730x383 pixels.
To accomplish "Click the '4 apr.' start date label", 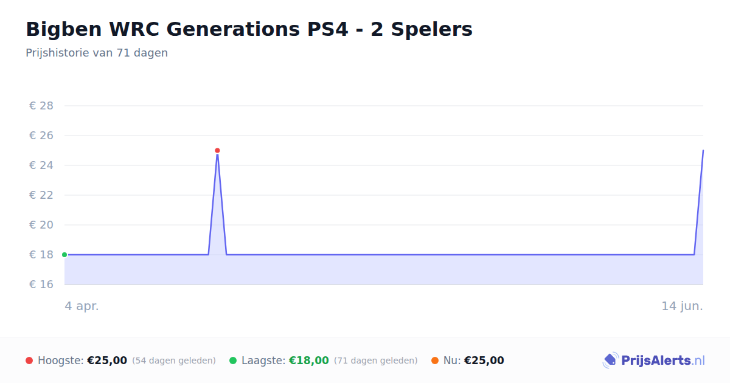I will (82, 306).
